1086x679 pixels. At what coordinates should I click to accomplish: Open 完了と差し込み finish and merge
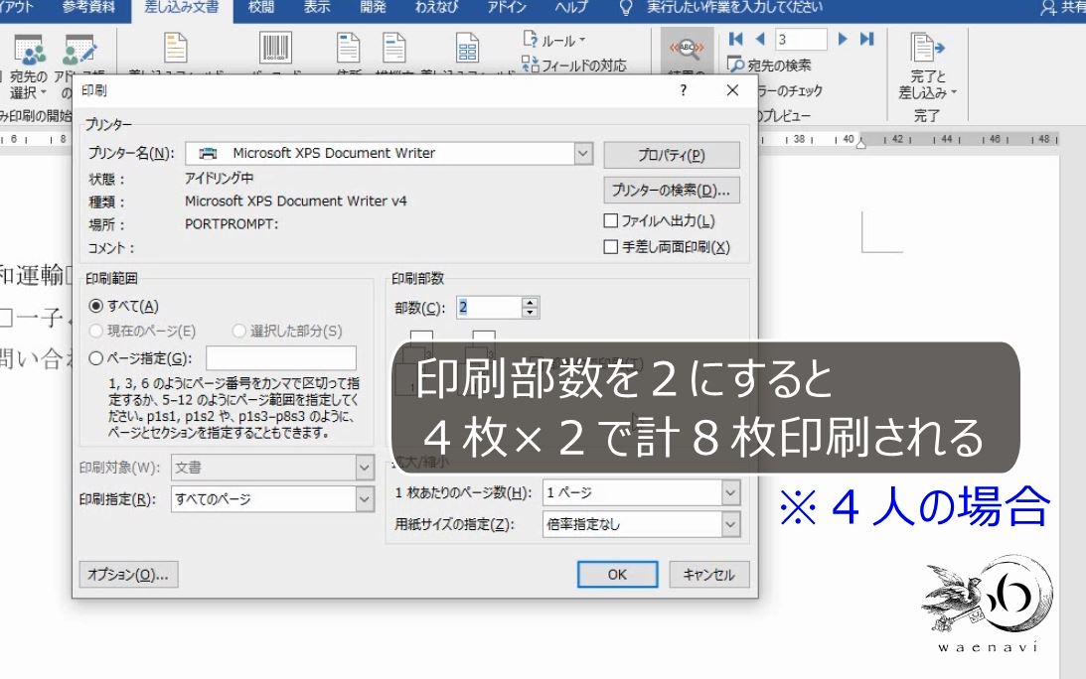tap(927, 67)
